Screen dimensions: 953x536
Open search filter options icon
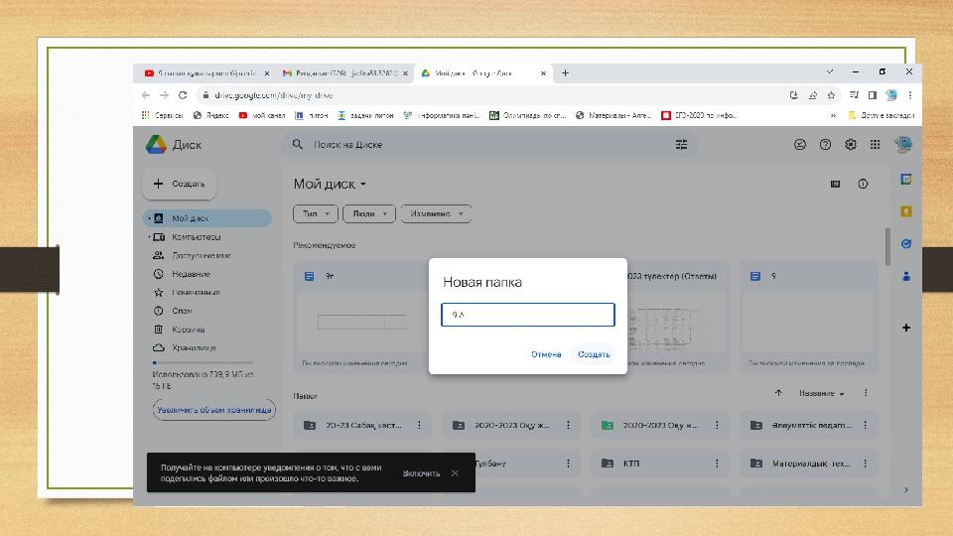tap(681, 145)
